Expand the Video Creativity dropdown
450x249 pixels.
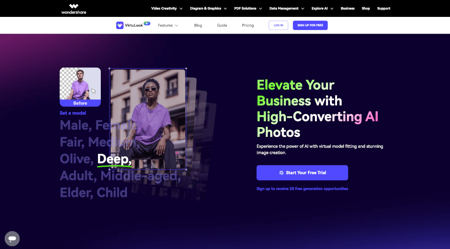167,8
